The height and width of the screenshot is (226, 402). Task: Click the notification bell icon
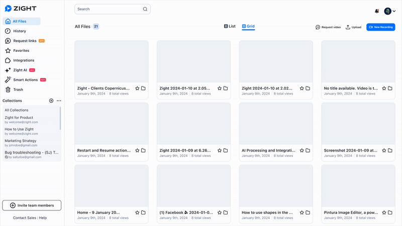click(x=377, y=11)
